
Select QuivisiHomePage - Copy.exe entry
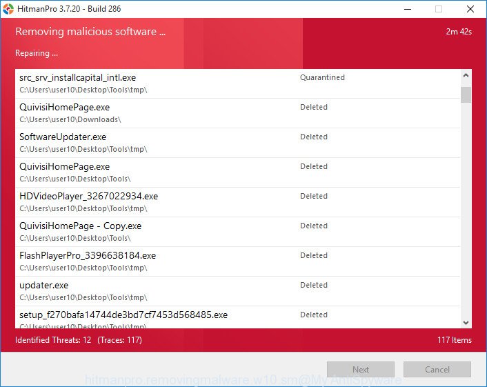pos(237,232)
